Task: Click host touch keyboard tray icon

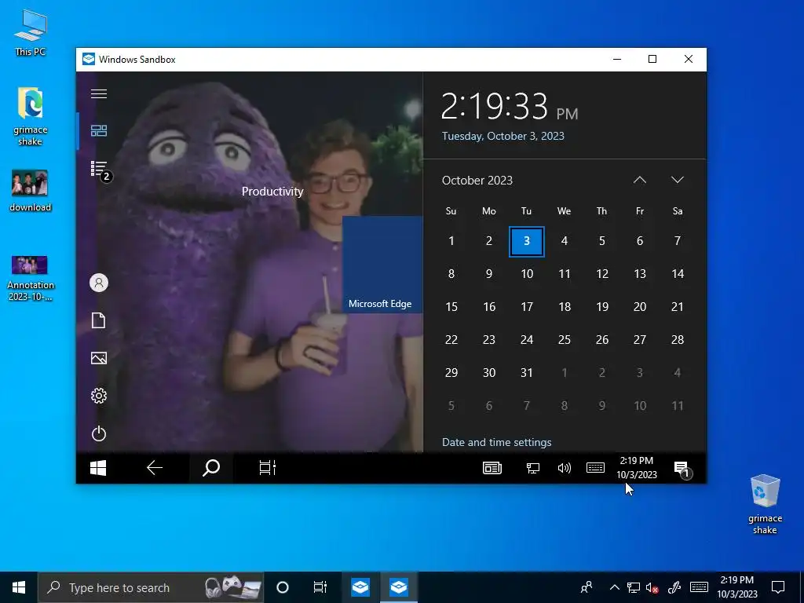Action: 699,587
